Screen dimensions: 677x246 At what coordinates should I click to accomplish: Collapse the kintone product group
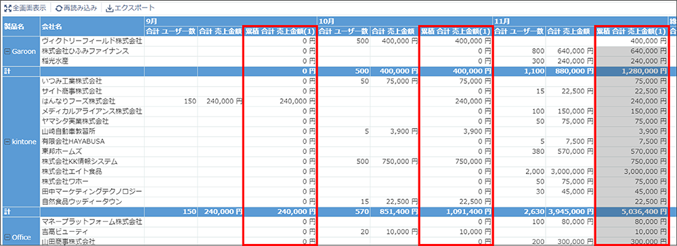click(x=7, y=142)
